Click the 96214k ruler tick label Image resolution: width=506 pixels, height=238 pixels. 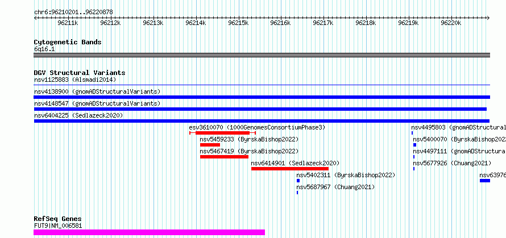click(196, 23)
